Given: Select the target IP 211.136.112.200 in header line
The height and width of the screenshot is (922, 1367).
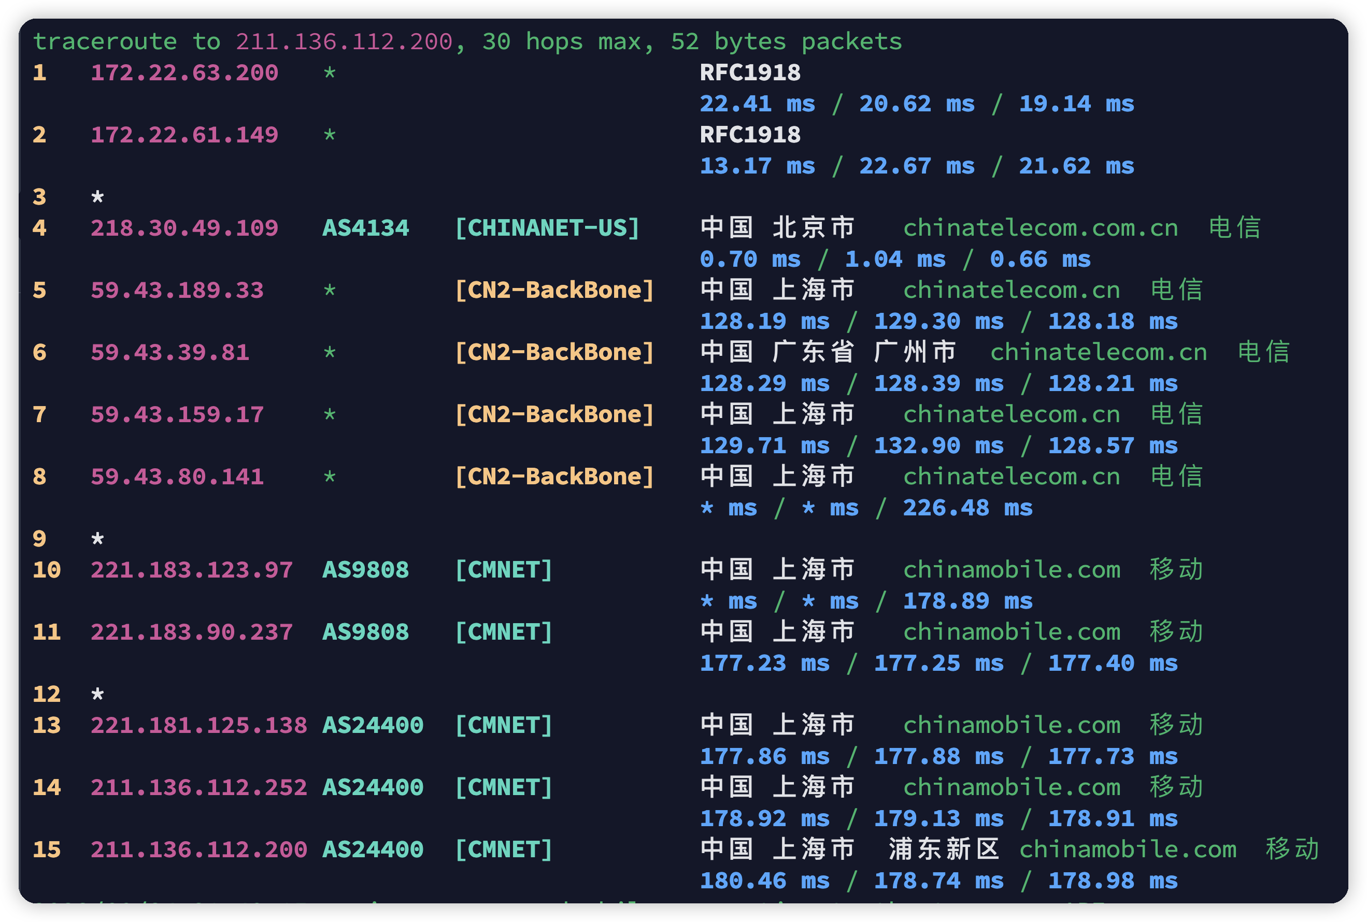Looking at the screenshot, I should pyautogui.click(x=344, y=42).
